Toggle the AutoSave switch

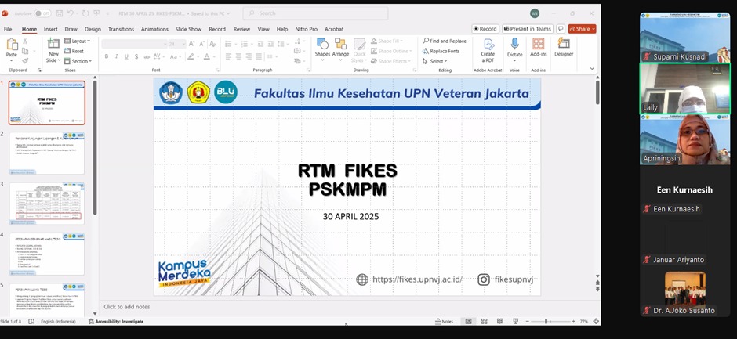pos(42,13)
